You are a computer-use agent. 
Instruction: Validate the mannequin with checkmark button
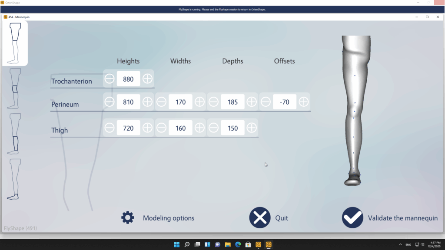pos(352,218)
